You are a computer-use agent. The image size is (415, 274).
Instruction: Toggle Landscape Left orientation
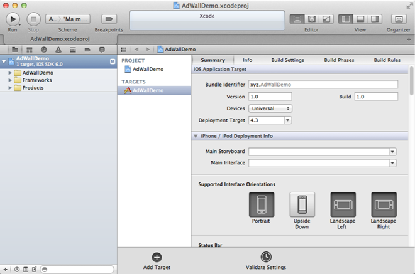point(343,204)
